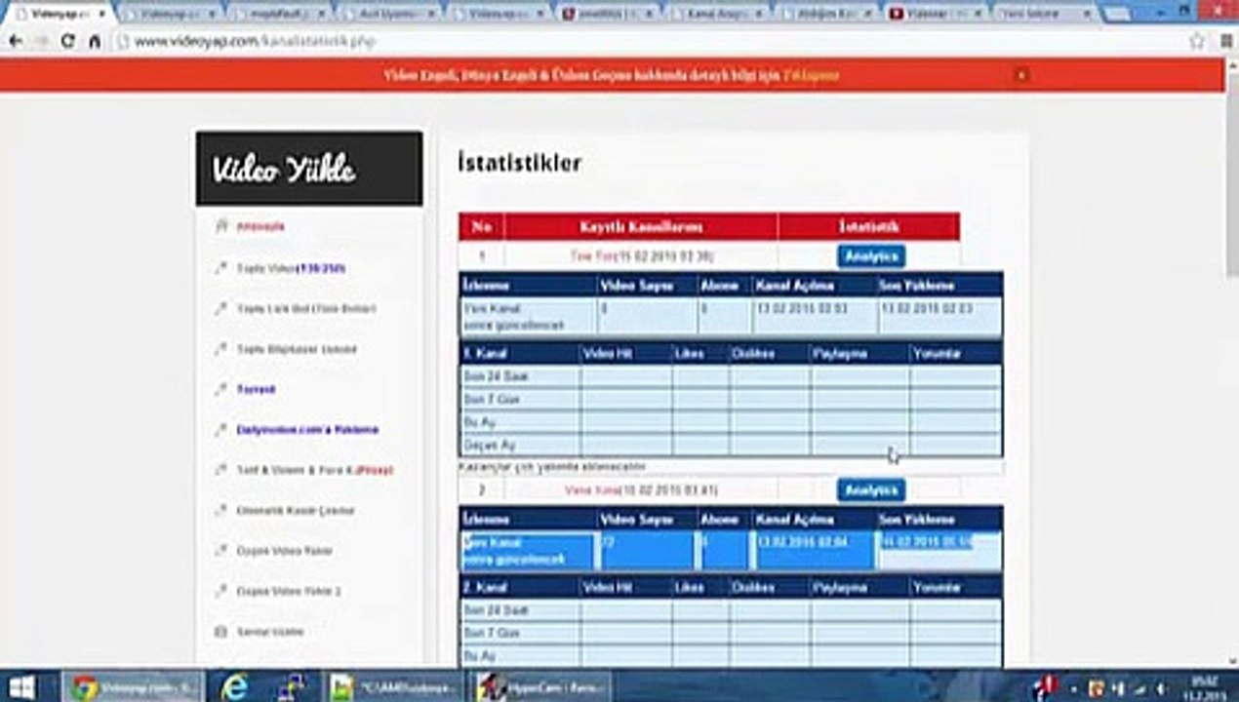Click the first sidebar link icon
Image resolution: width=1239 pixels, height=702 pixels.
pos(220,226)
